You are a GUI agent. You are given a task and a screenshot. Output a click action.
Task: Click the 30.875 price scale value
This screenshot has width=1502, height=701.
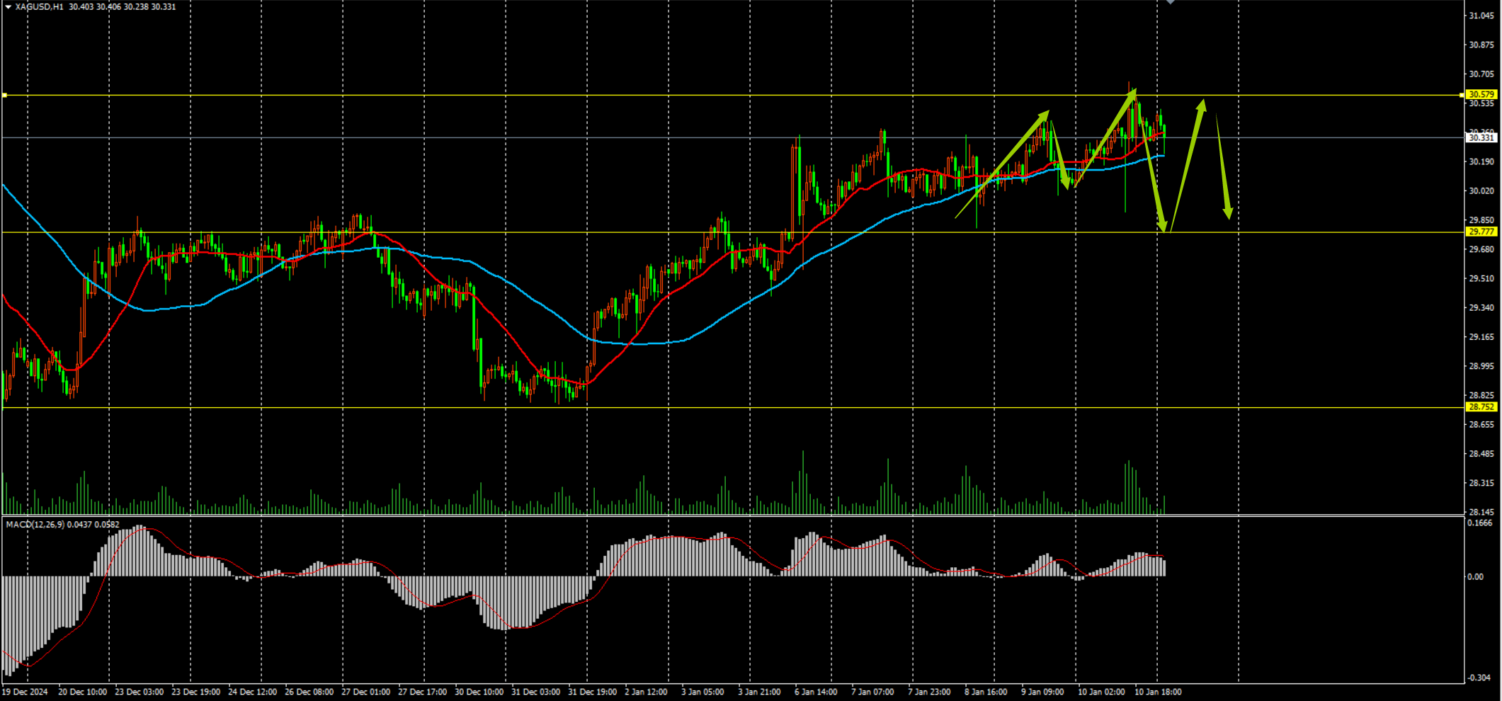pyautogui.click(x=1481, y=45)
